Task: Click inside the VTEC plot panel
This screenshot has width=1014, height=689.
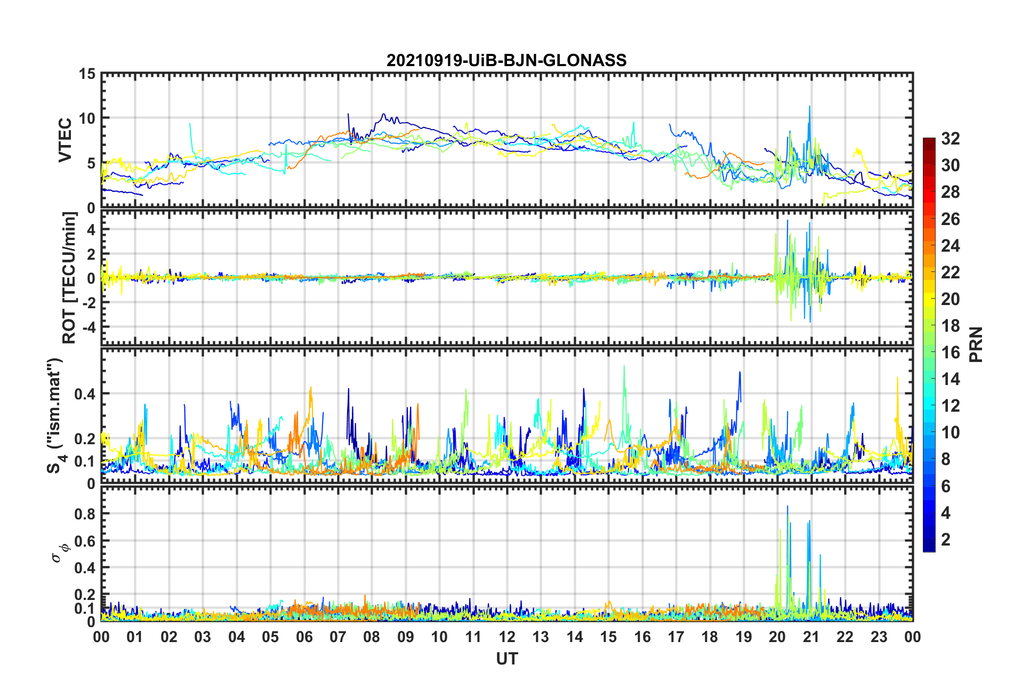Action: coord(507,141)
